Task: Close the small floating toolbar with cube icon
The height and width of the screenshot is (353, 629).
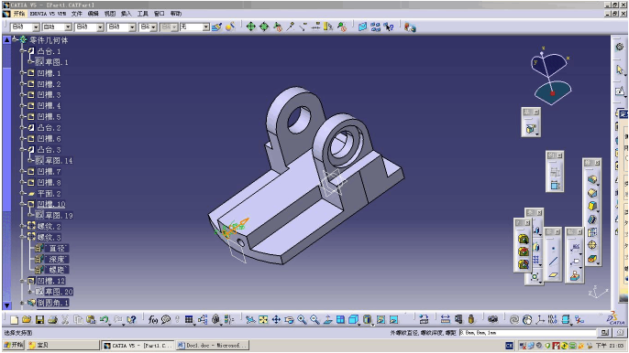Action: 535,112
